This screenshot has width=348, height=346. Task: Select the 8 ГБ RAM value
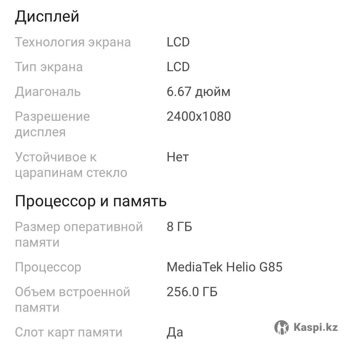(x=179, y=227)
